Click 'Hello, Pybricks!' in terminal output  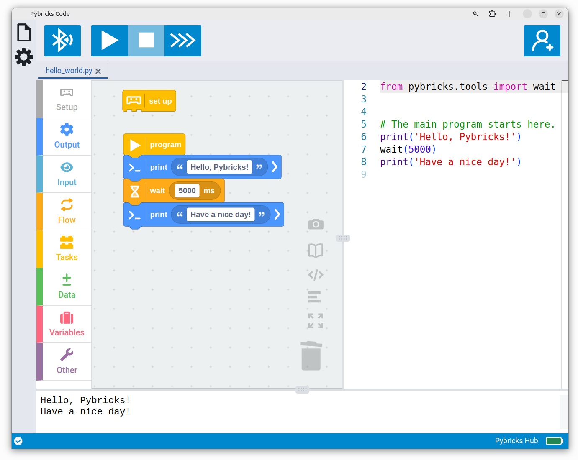[x=85, y=400]
